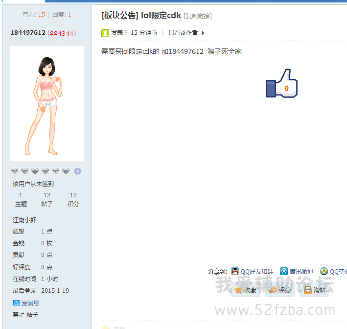Open the profile of user 184497612
The height and width of the screenshot is (329, 347).
(28, 33)
